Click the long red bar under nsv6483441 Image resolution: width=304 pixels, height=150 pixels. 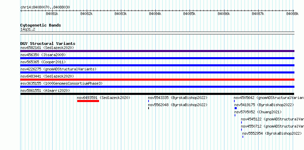(157, 80)
